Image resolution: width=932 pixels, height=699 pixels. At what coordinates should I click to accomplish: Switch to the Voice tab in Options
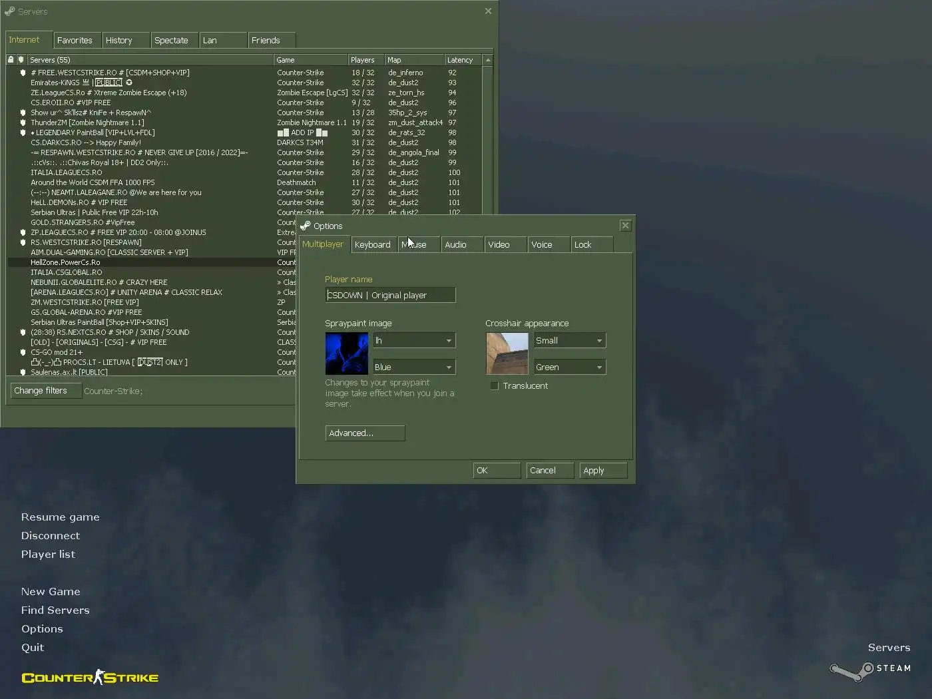(549, 244)
